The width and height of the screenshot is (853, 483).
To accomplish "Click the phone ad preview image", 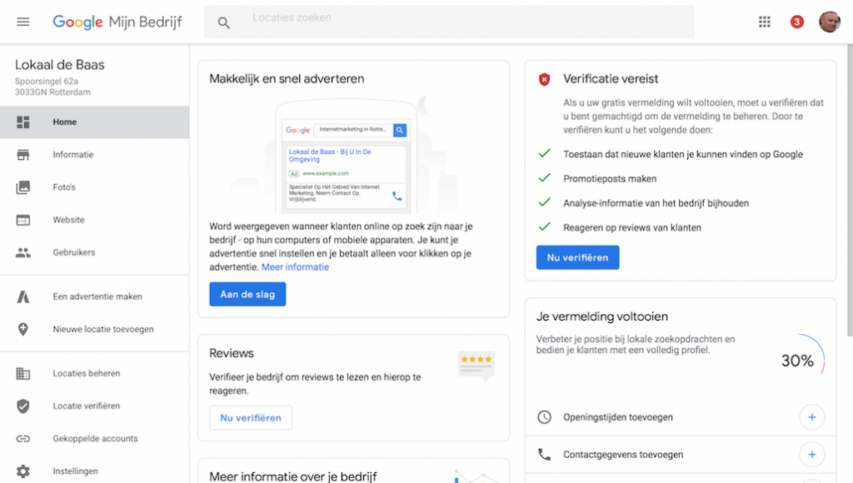I will 346,156.
